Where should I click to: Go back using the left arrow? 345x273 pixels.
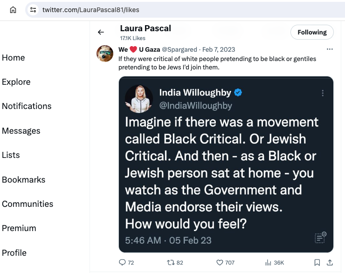click(101, 32)
